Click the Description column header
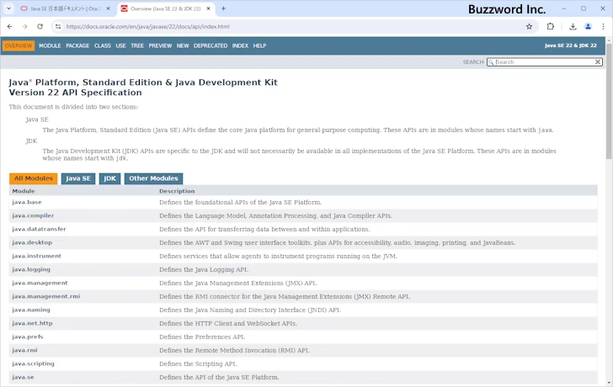Image resolution: width=613 pixels, height=387 pixels. pyautogui.click(x=177, y=191)
